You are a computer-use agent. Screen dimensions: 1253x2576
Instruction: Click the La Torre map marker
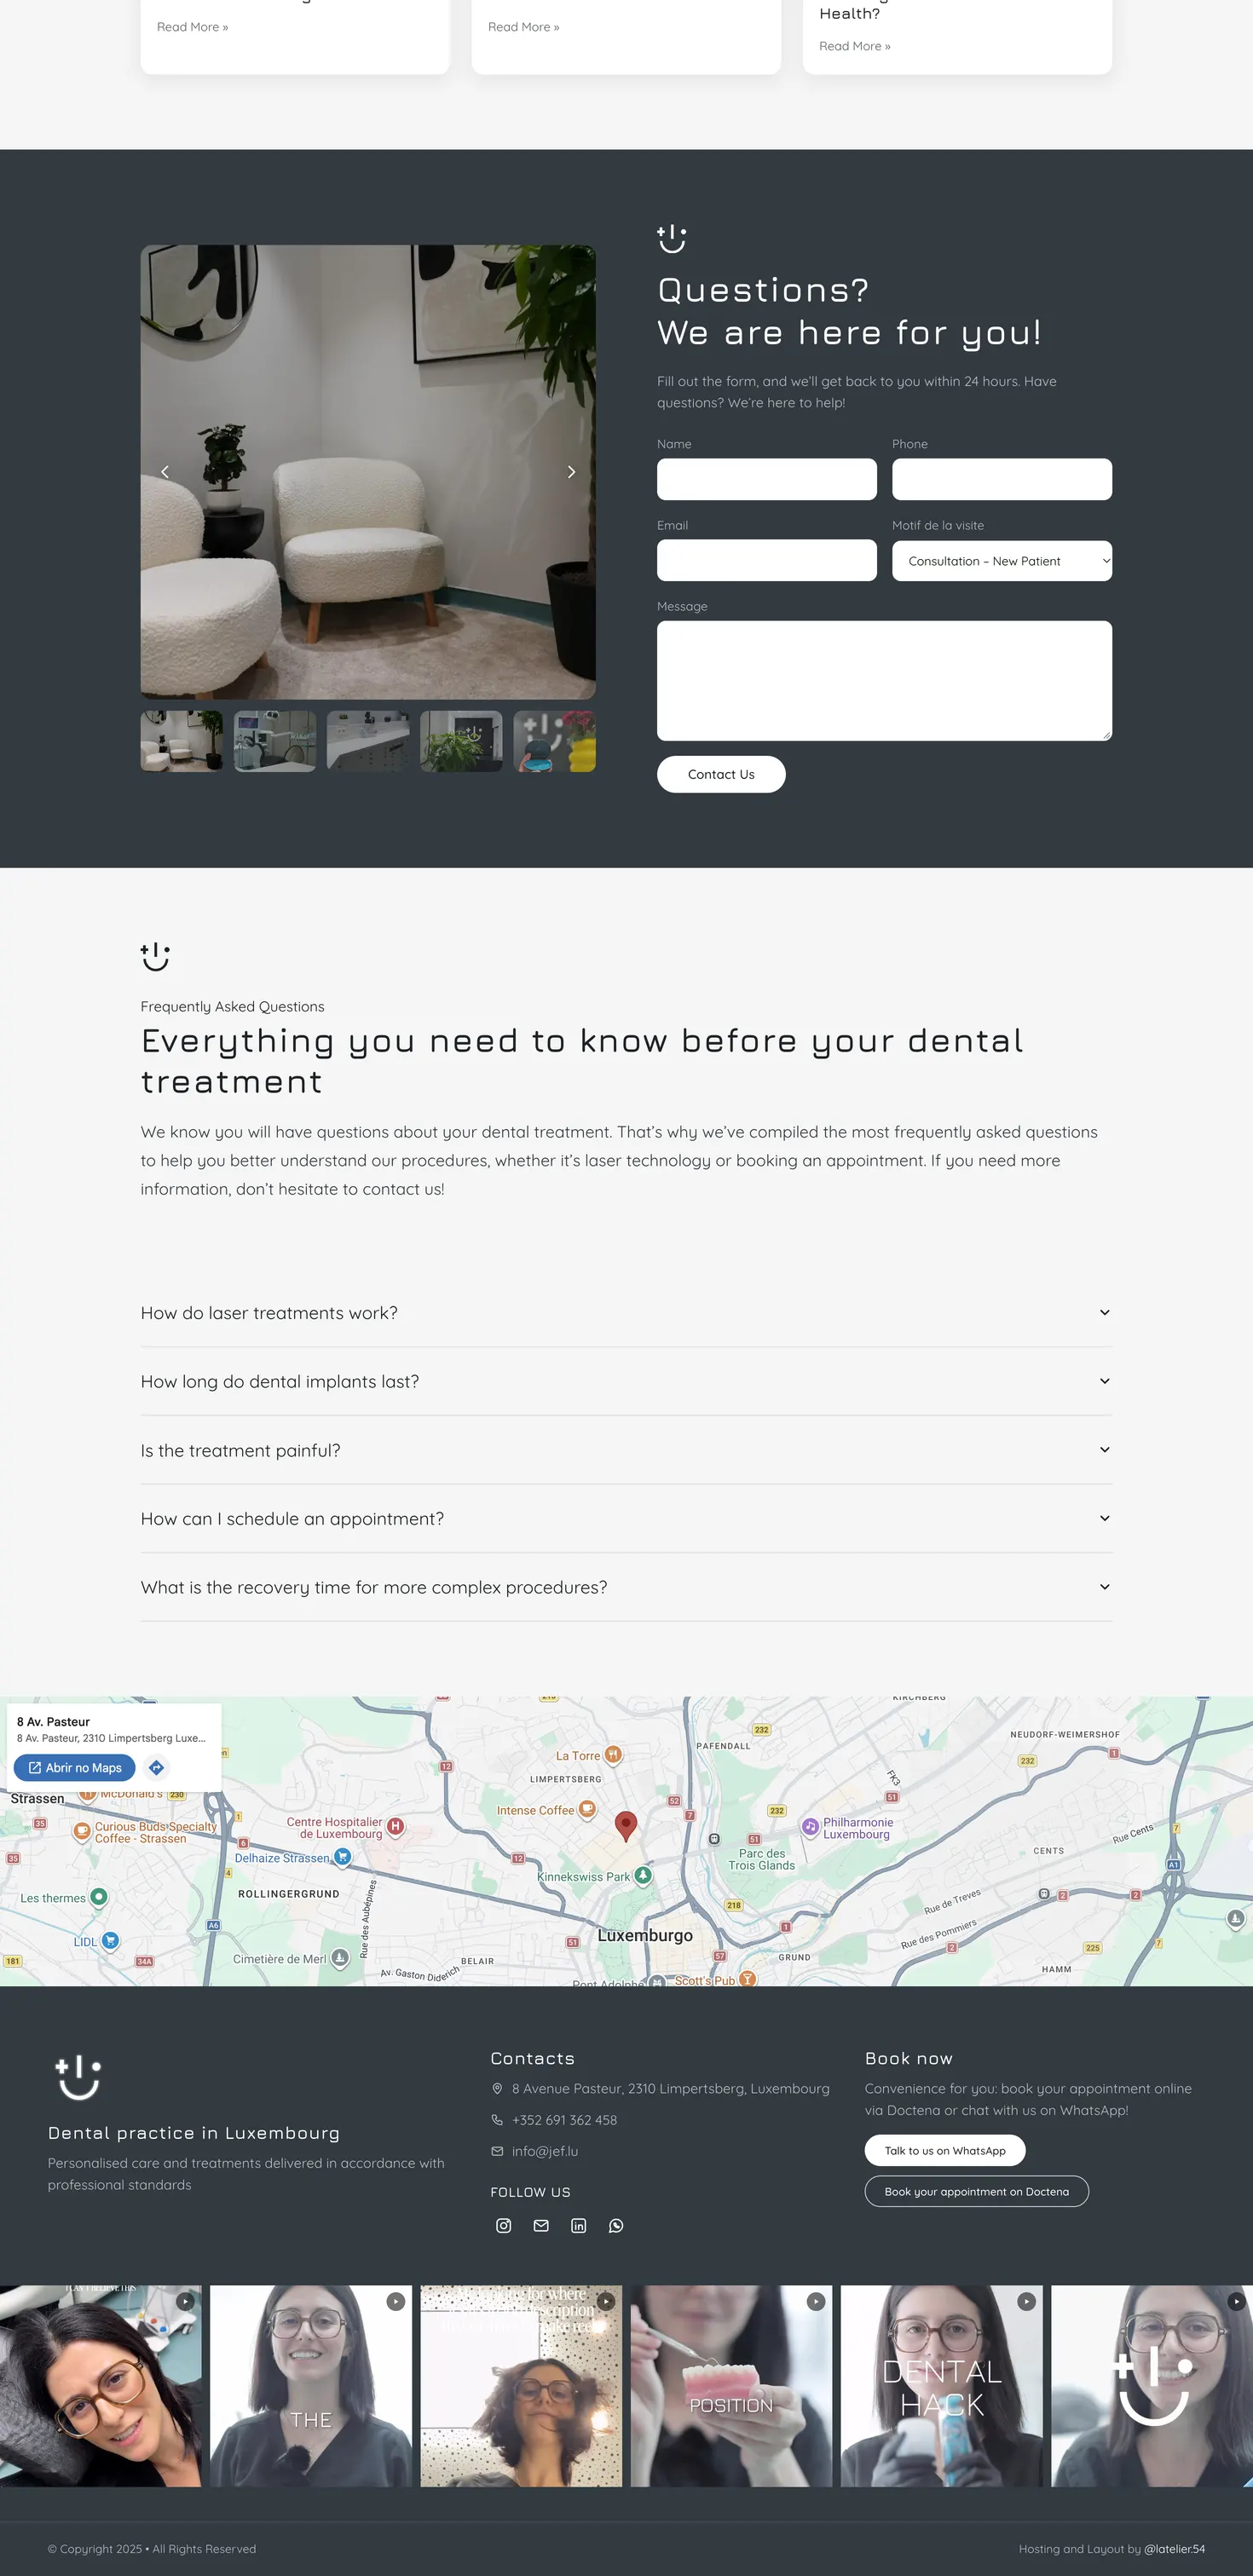tap(613, 1754)
